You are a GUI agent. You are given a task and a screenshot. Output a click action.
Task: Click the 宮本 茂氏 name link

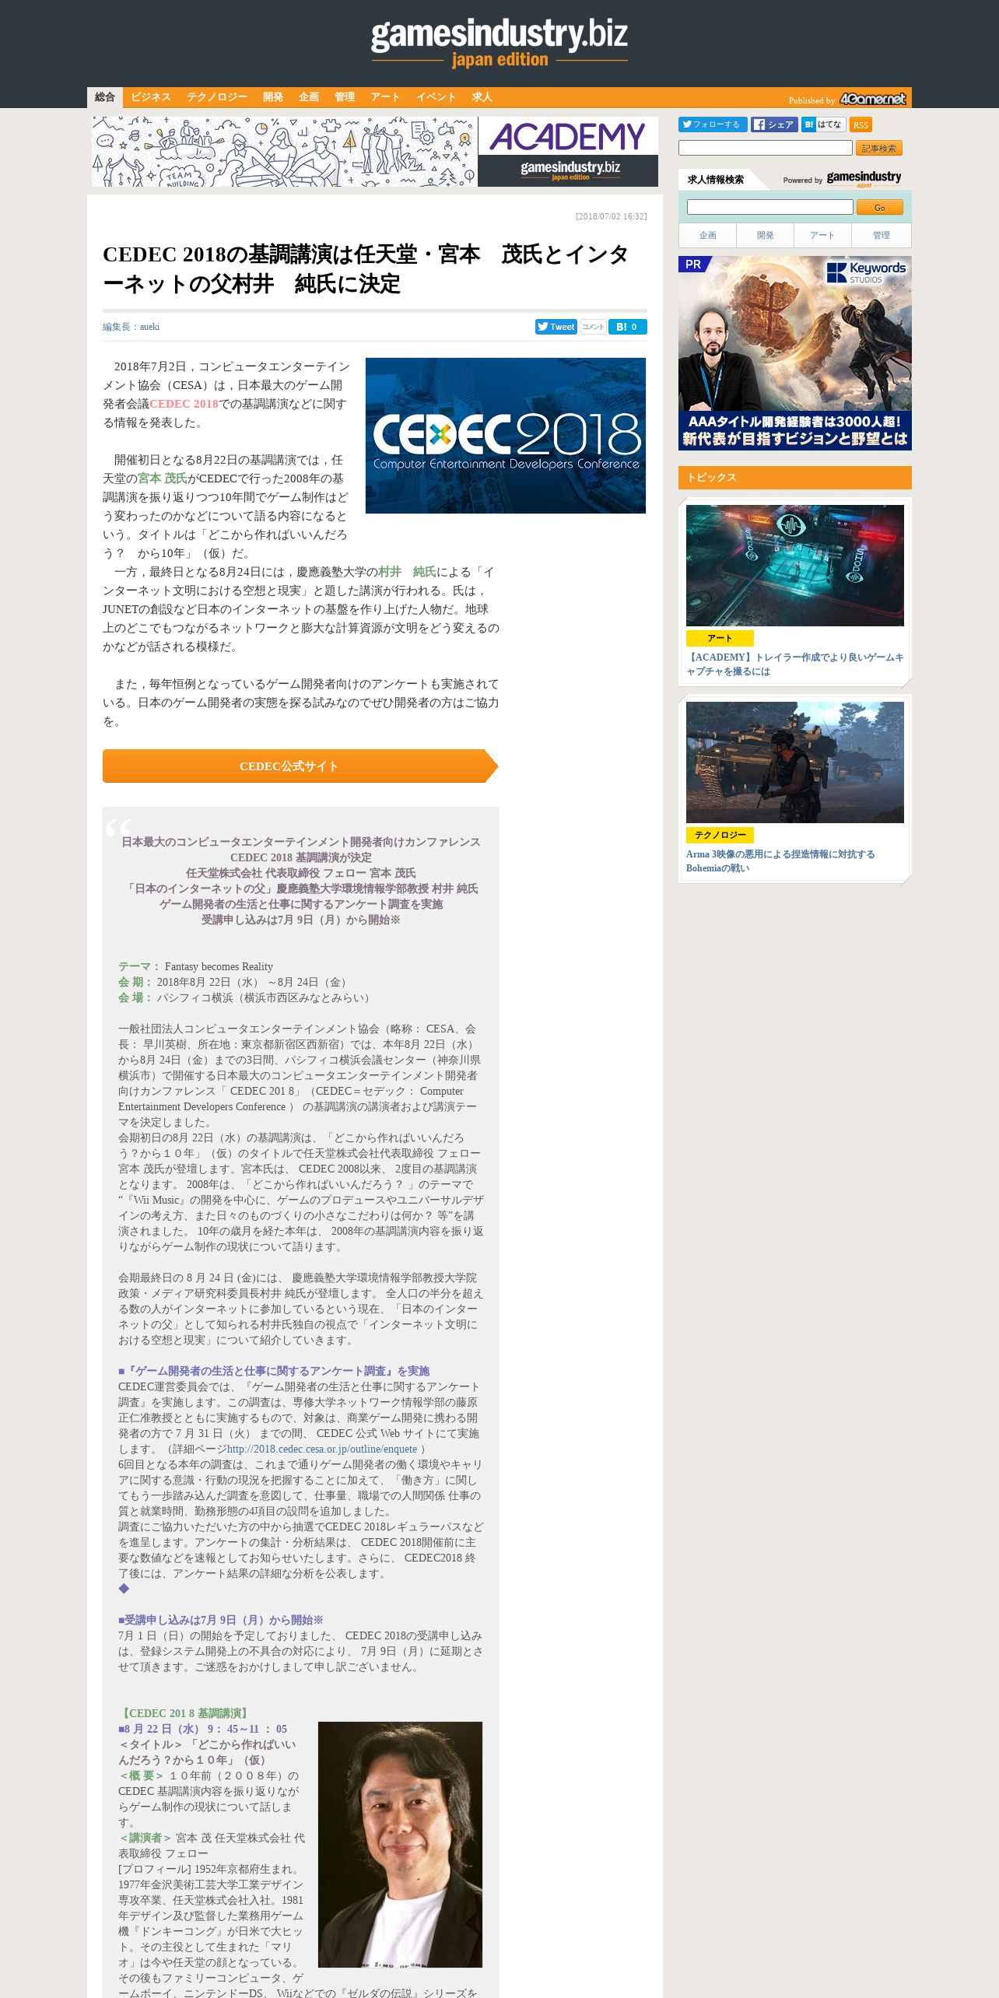pyautogui.click(x=163, y=478)
